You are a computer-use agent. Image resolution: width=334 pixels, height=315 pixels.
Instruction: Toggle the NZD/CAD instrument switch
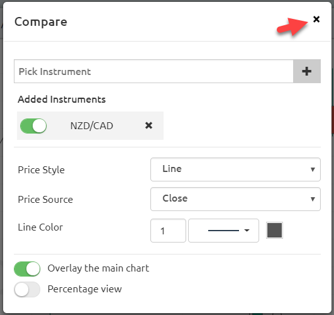click(x=33, y=126)
